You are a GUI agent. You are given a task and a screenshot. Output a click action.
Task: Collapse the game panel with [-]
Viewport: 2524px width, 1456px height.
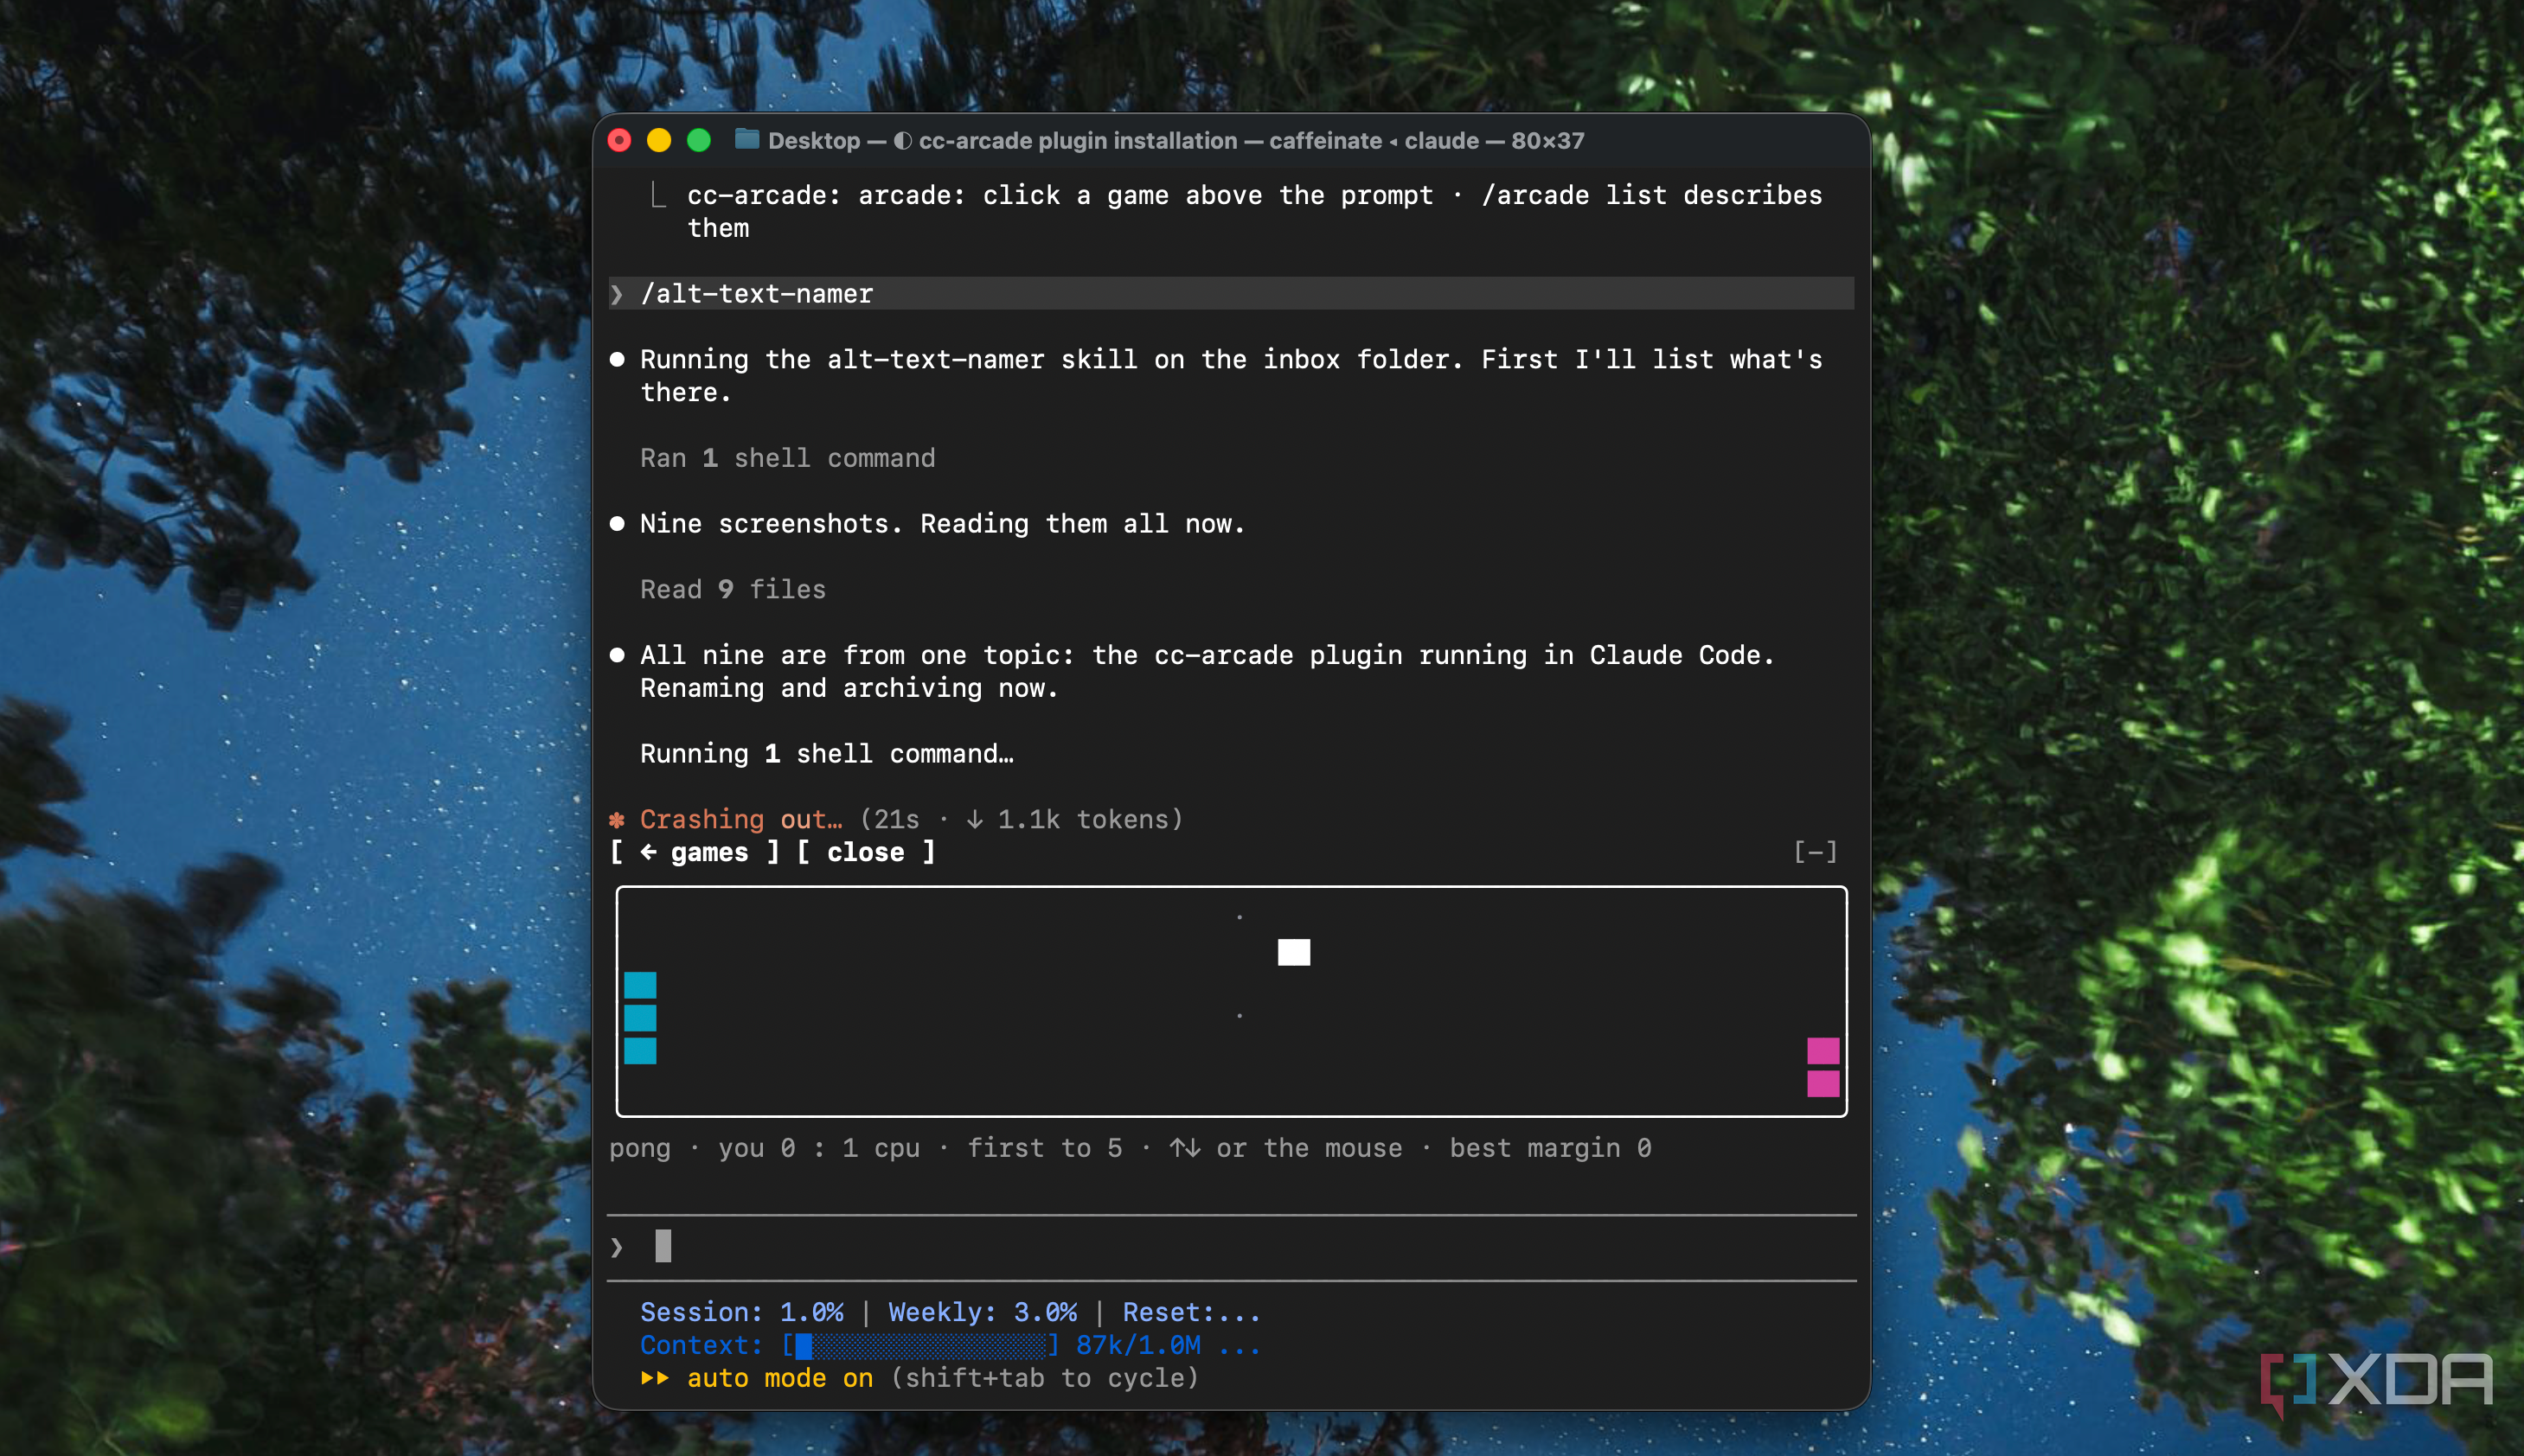(x=1815, y=852)
